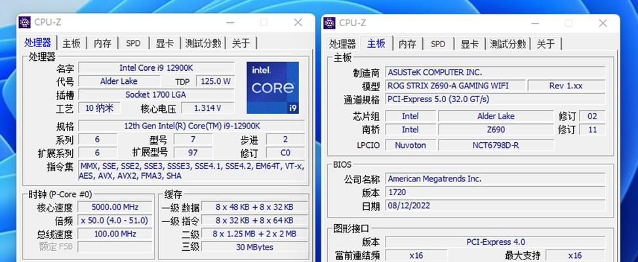Click the southbridge revision value 11
Image resolution: width=638 pixels, height=262 pixels.
click(x=592, y=130)
